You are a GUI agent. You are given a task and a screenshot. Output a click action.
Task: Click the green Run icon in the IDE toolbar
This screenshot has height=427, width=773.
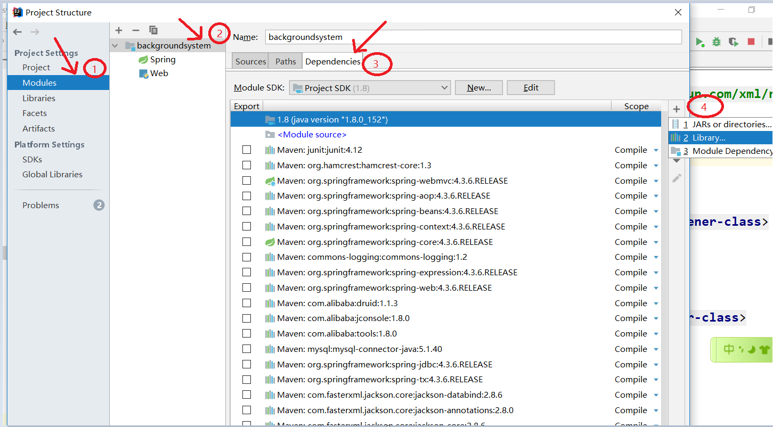[x=700, y=40]
